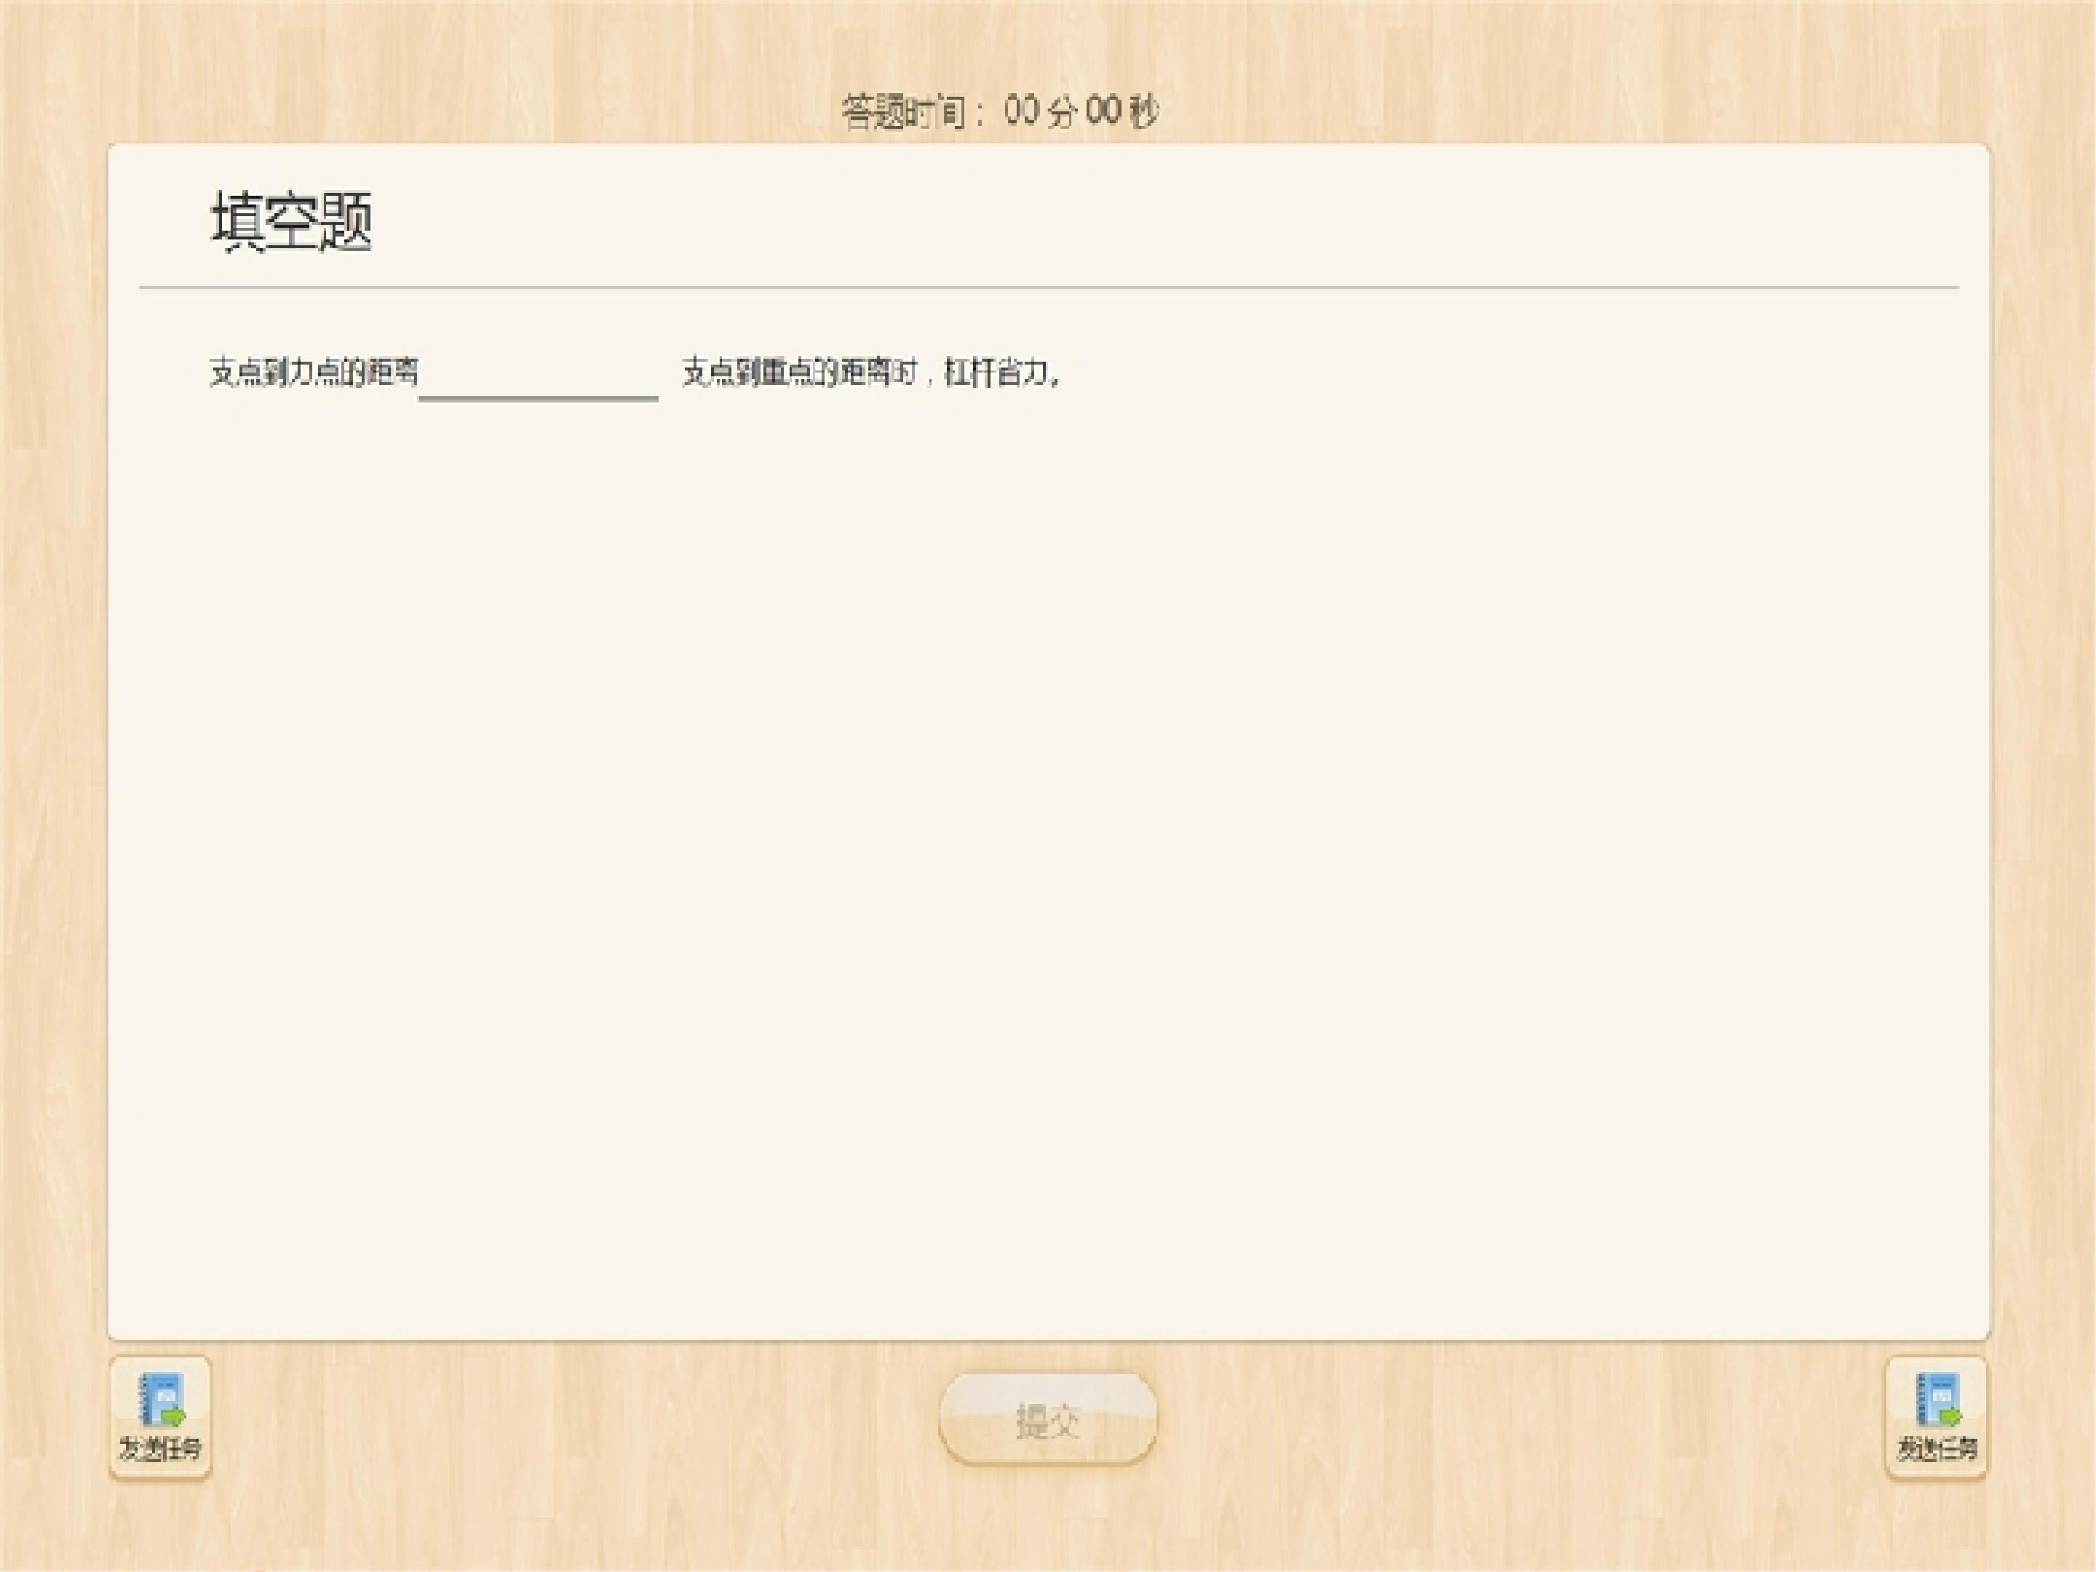This screenshot has height=1572, width=2096.
Task: Click the text 支点到重点的距离时,杠杆省力
Action: point(872,373)
